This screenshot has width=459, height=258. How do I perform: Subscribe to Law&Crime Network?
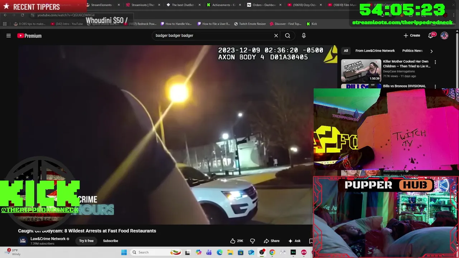[110, 241]
